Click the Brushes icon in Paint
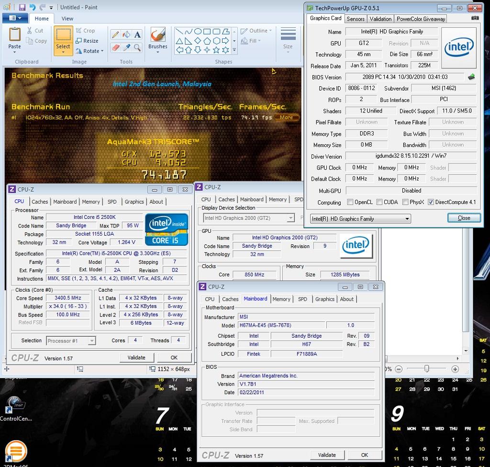 point(158,34)
